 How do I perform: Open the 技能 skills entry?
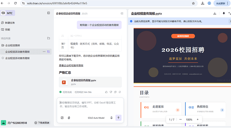[6, 29]
